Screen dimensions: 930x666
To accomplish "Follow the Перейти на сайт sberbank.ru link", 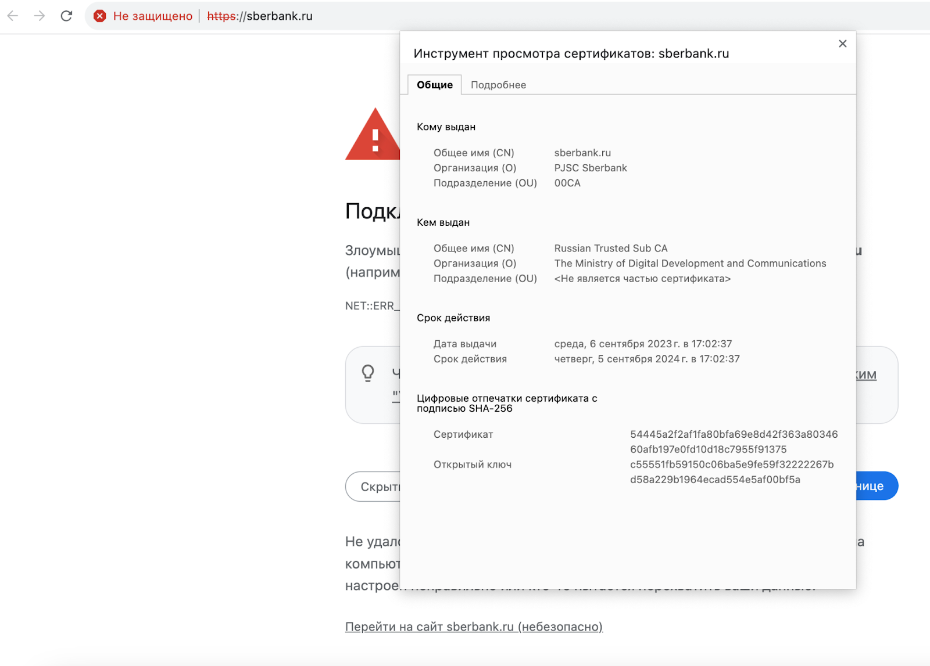I will tap(473, 627).
